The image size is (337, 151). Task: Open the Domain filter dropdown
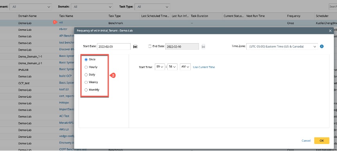point(92,7)
